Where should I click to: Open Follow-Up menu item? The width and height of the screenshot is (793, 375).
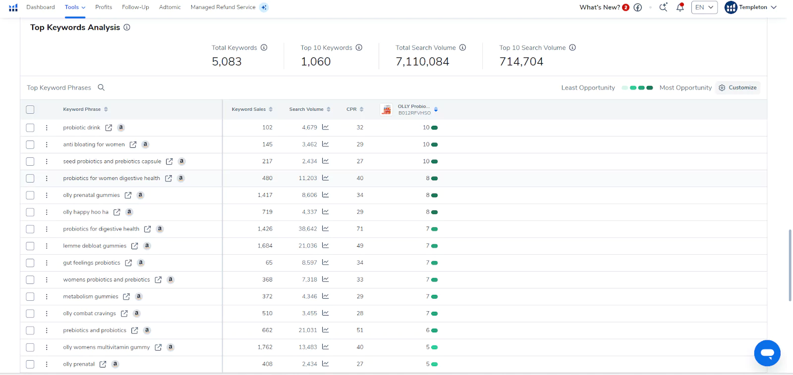coord(135,7)
